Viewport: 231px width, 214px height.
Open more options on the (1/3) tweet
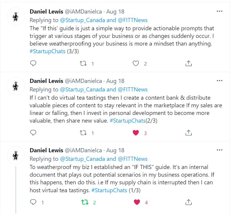pyautogui.click(x=220, y=150)
